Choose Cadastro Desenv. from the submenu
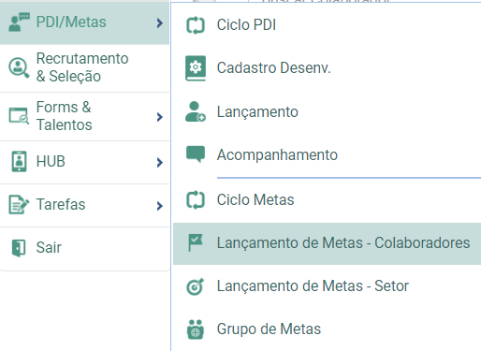The image size is (481, 351). coord(327,68)
